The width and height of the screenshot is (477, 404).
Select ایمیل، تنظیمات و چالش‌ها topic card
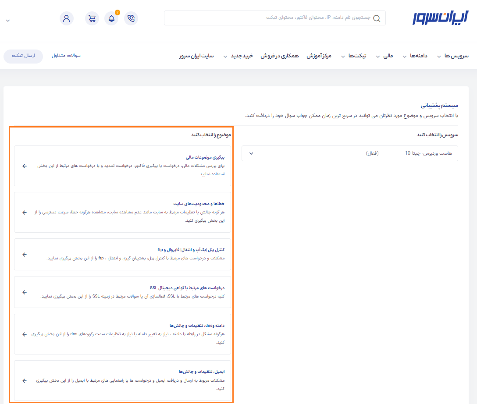(x=122, y=379)
